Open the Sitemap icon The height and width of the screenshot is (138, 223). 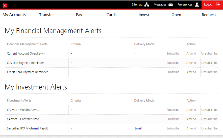click(x=146, y=5)
